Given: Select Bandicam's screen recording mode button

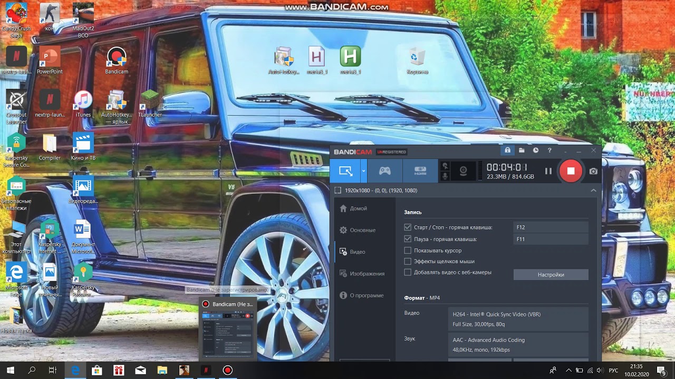Looking at the screenshot, I should tap(345, 171).
